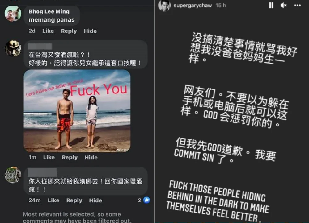Open Bhog Lee Ming's profile avatar
Image resolution: width=309 pixels, height=223 pixels.
[13, 13]
